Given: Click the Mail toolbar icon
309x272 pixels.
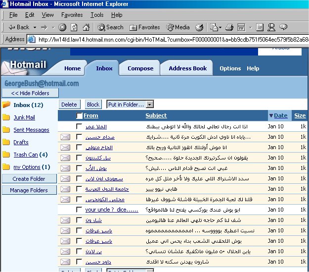Looking at the screenshot, I should pyautogui.click(x=214, y=27).
